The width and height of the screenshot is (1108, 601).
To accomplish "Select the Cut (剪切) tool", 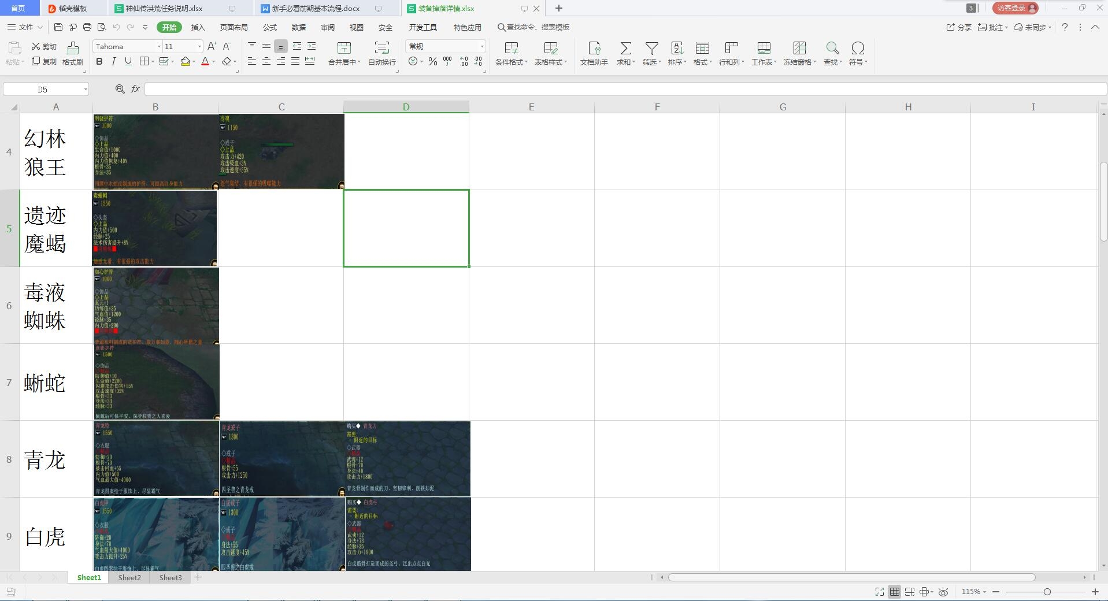I will [x=44, y=46].
